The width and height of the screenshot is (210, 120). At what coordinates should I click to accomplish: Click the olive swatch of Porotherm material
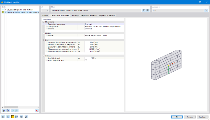click(3, 12)
